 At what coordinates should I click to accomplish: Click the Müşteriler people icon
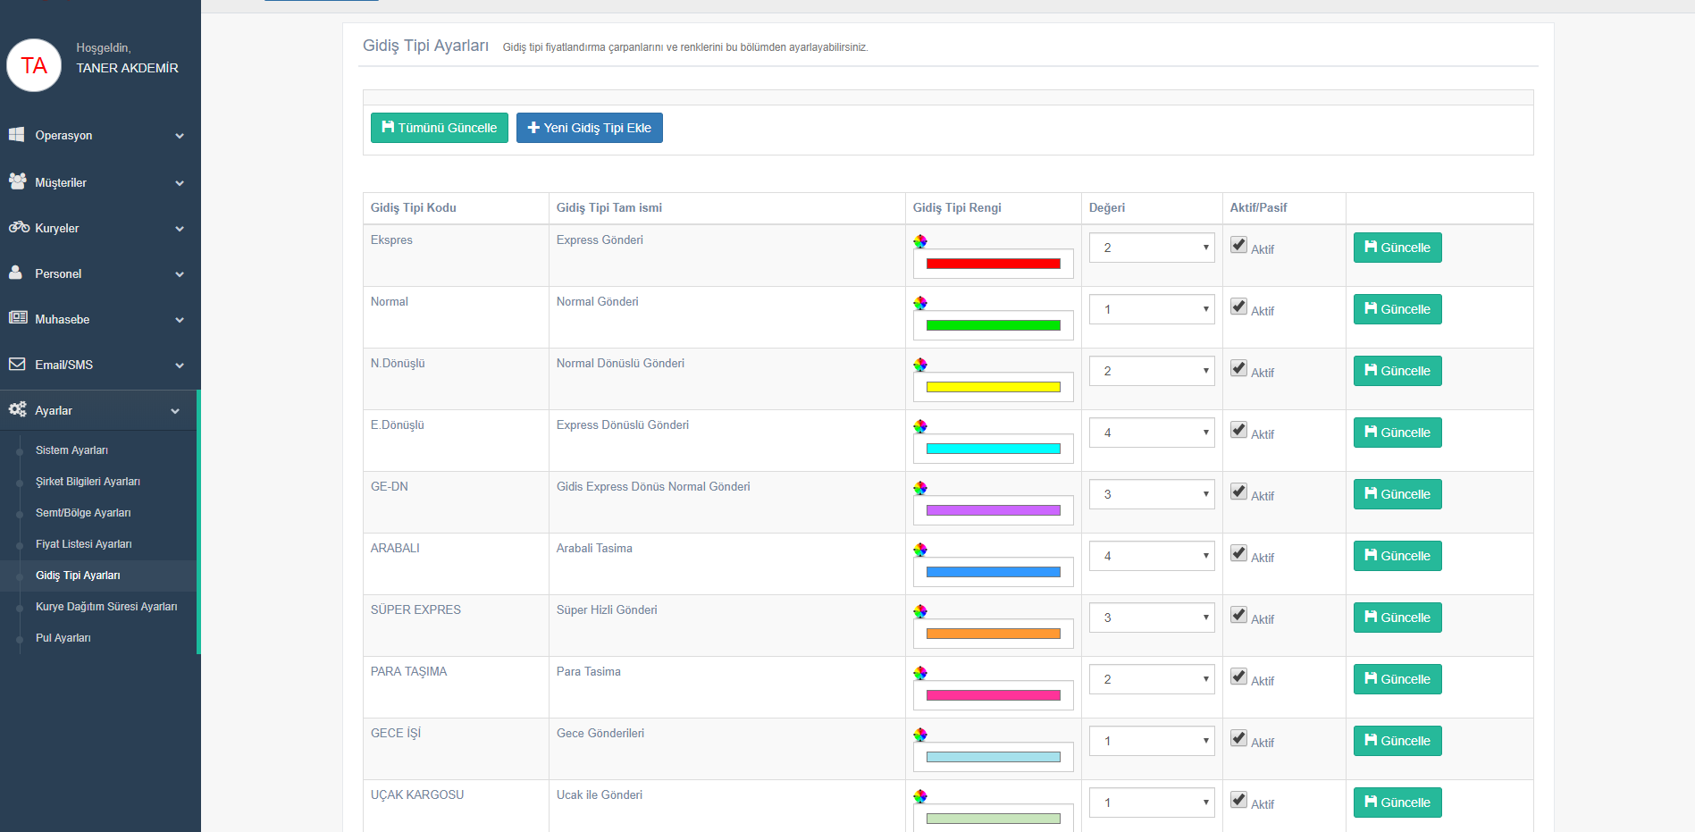tap(17, 181)
